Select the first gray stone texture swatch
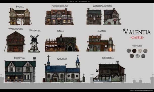Screen dimensions: 154x92 click(129, 51)
